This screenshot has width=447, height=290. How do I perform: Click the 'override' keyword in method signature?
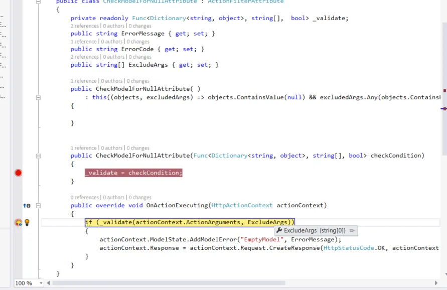pos(110,205)
